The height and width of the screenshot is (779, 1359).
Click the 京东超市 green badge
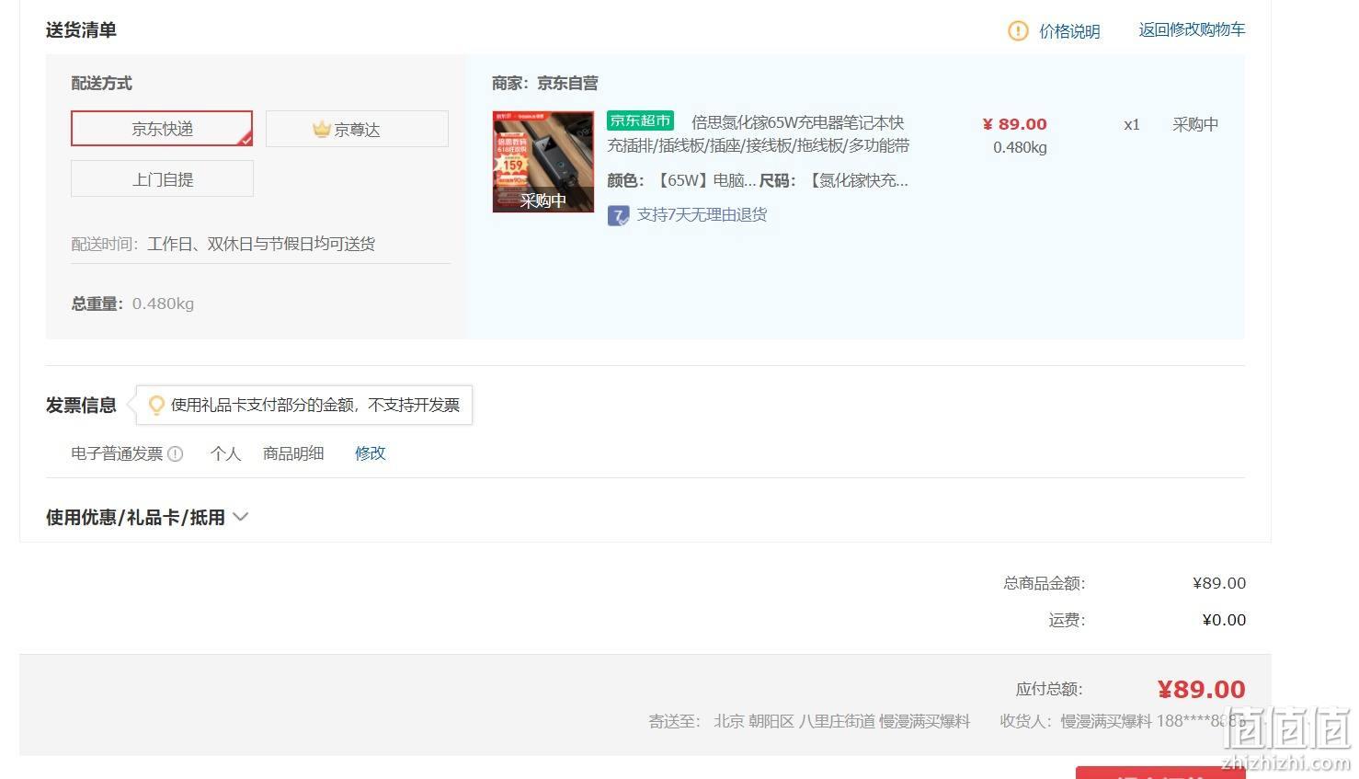[640, 120]
